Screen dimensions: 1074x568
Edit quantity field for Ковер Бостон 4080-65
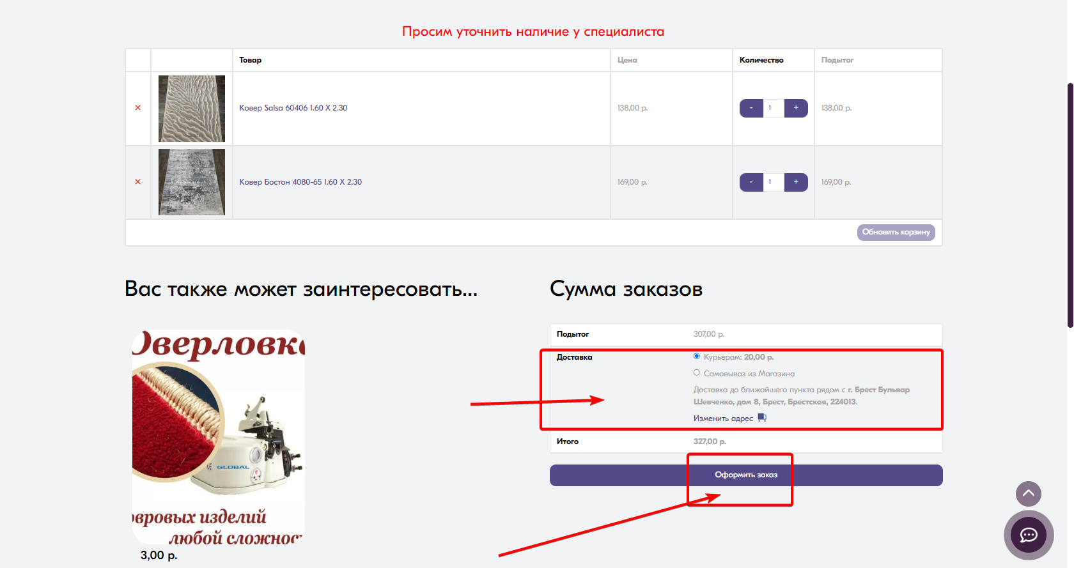tap(774, 182)
